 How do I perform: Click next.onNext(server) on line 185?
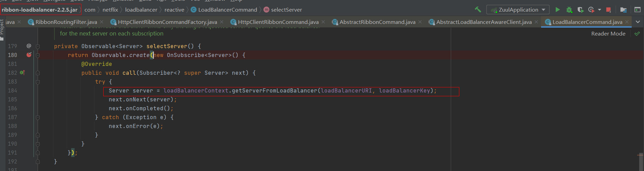click(x=141, y=99)
